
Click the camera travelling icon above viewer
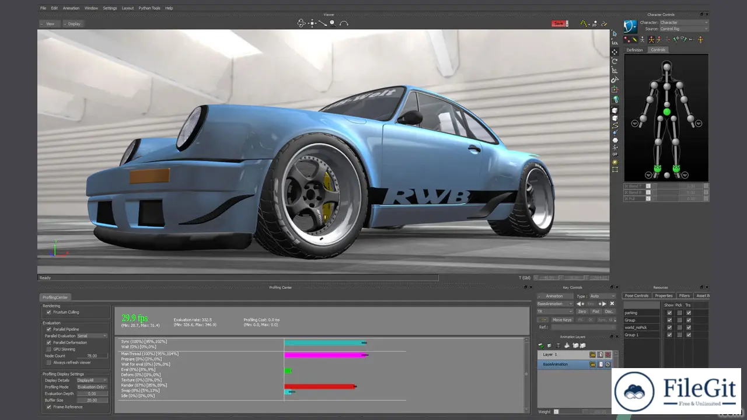(312, 23)
